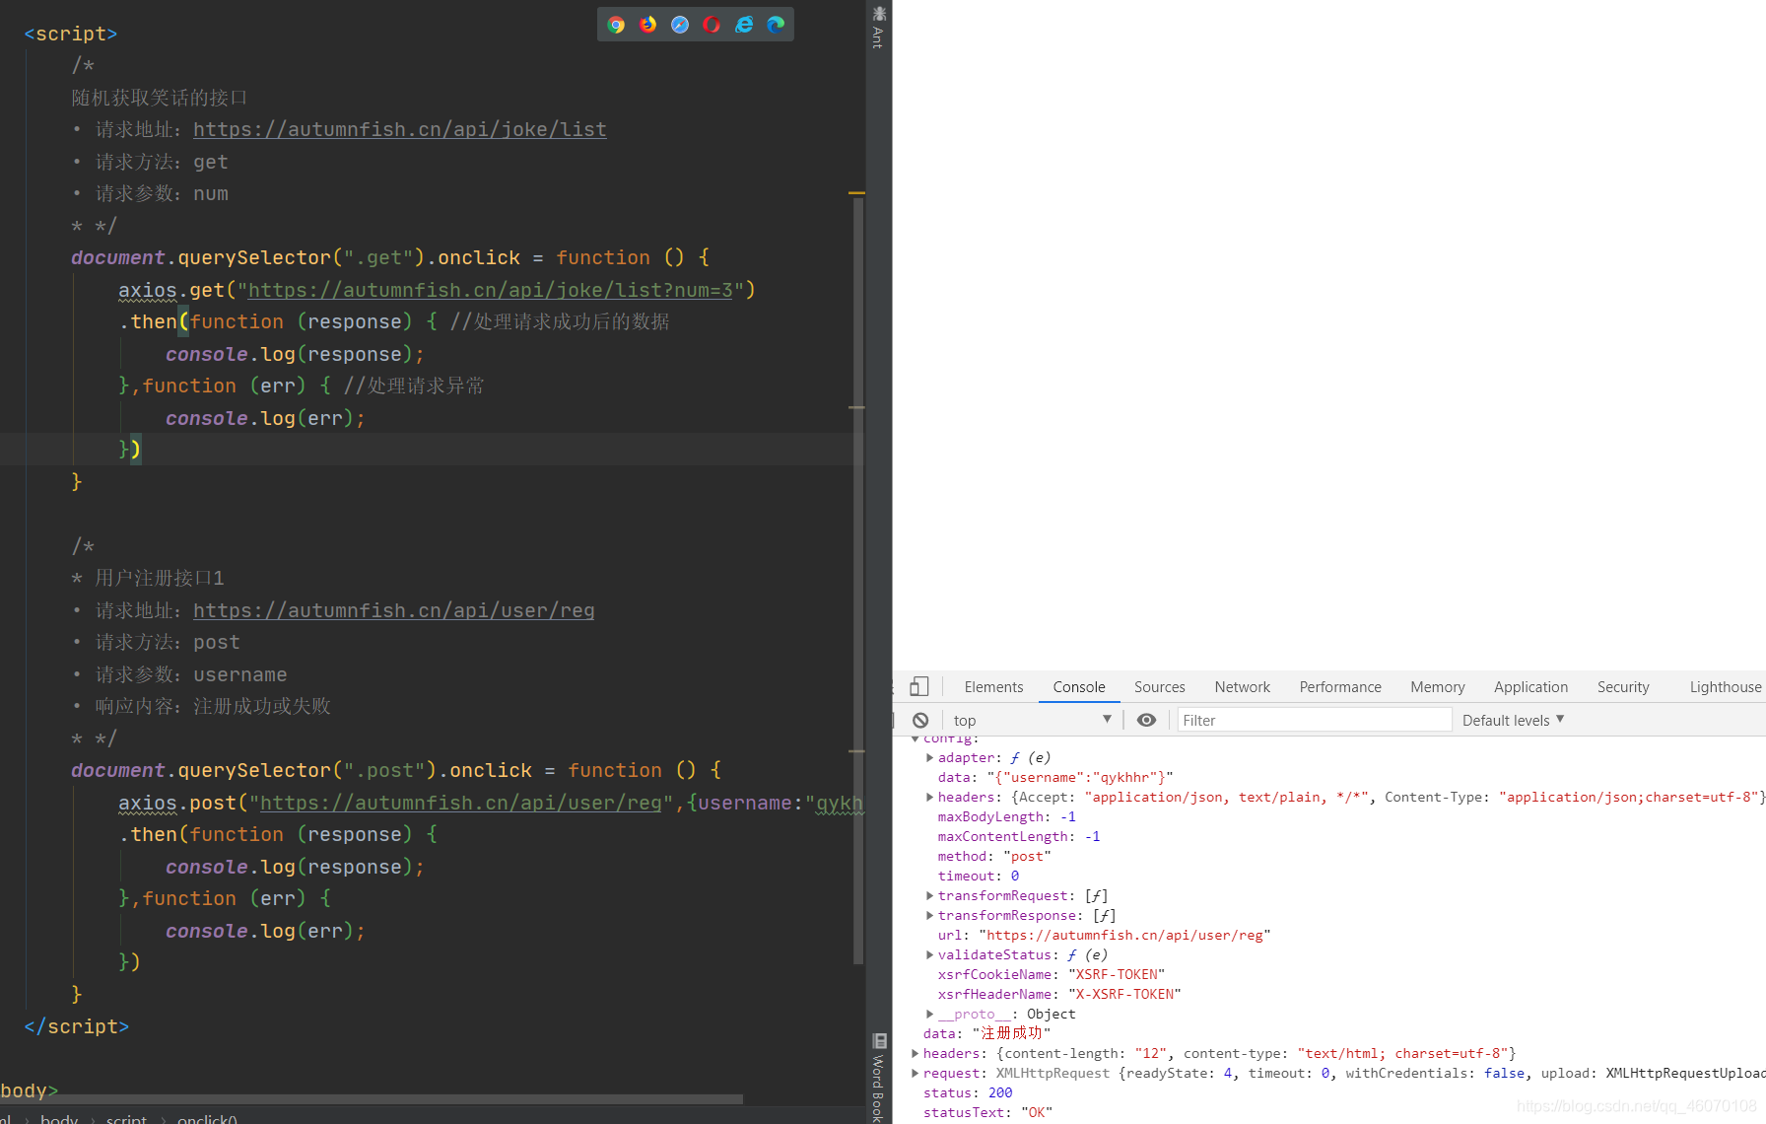Open the Lighthouse tab
This screenshot has width=1766, height=1124.
tap(1725, 686)
